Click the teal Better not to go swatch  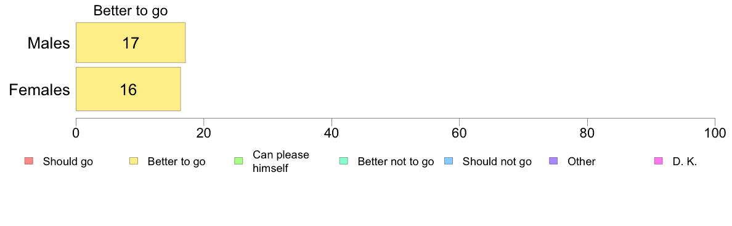(x=344, y=162)
